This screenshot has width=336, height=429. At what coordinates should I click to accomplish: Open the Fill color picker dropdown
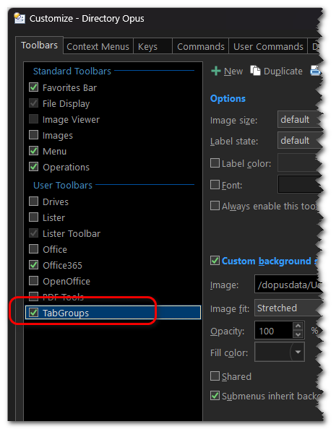pyautogui.click(x=298, y=352)
